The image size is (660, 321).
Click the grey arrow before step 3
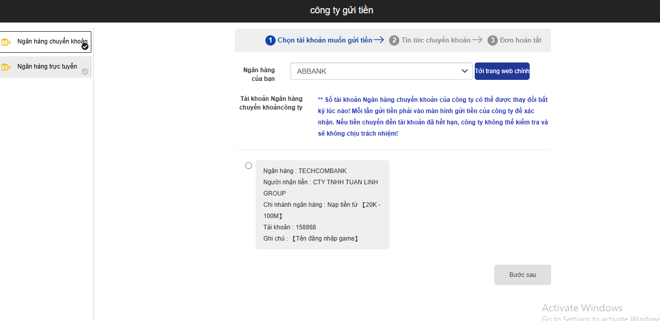[x=477, y=40]
